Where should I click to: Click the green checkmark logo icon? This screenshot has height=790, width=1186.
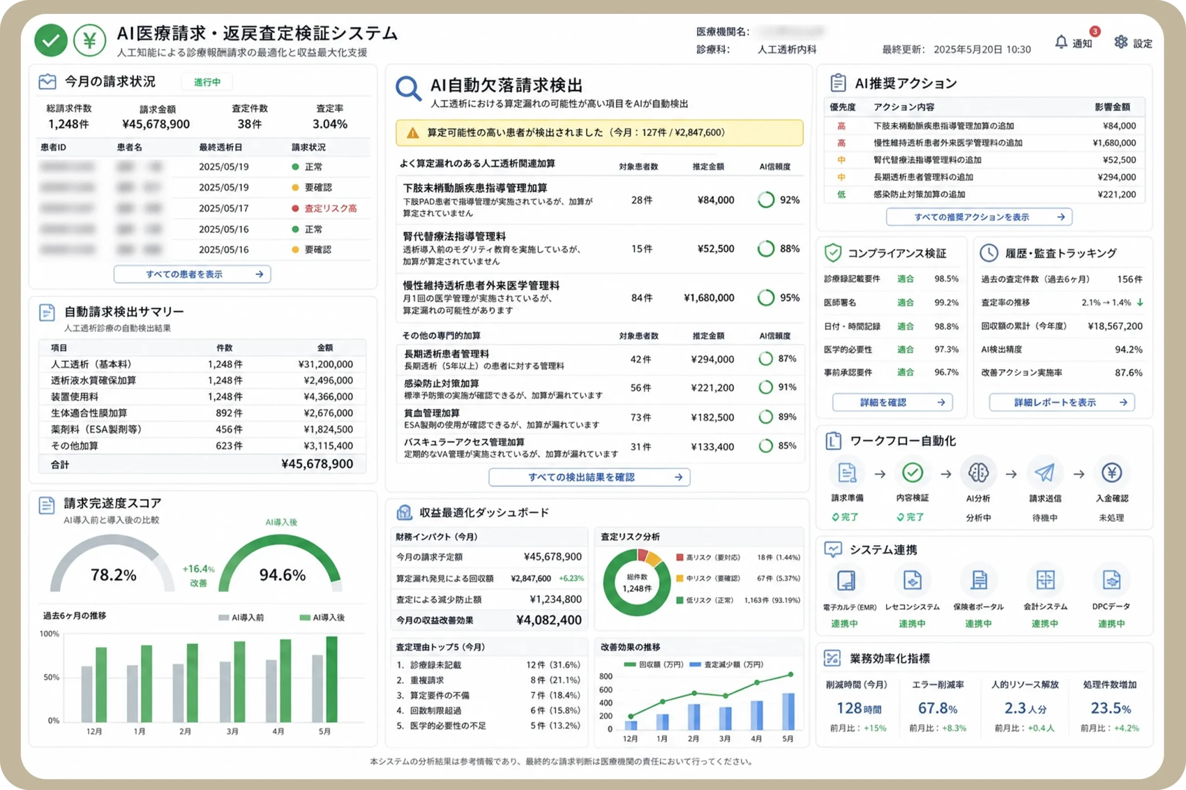51,40
